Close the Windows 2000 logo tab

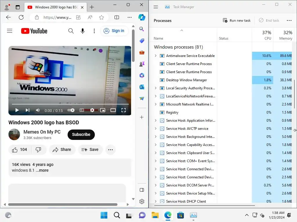[x=82, y=7]
